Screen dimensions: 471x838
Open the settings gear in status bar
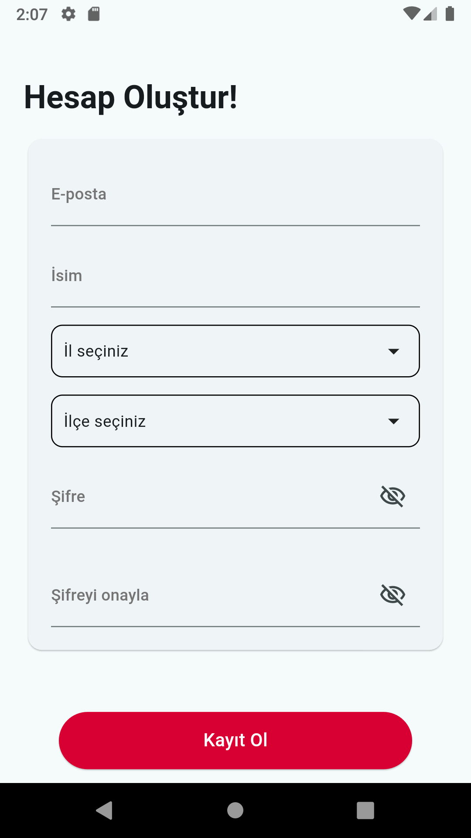coord(68,14)
